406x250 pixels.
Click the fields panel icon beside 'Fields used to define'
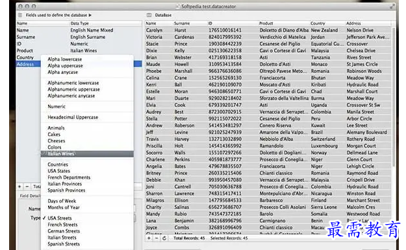click(20, 16)
